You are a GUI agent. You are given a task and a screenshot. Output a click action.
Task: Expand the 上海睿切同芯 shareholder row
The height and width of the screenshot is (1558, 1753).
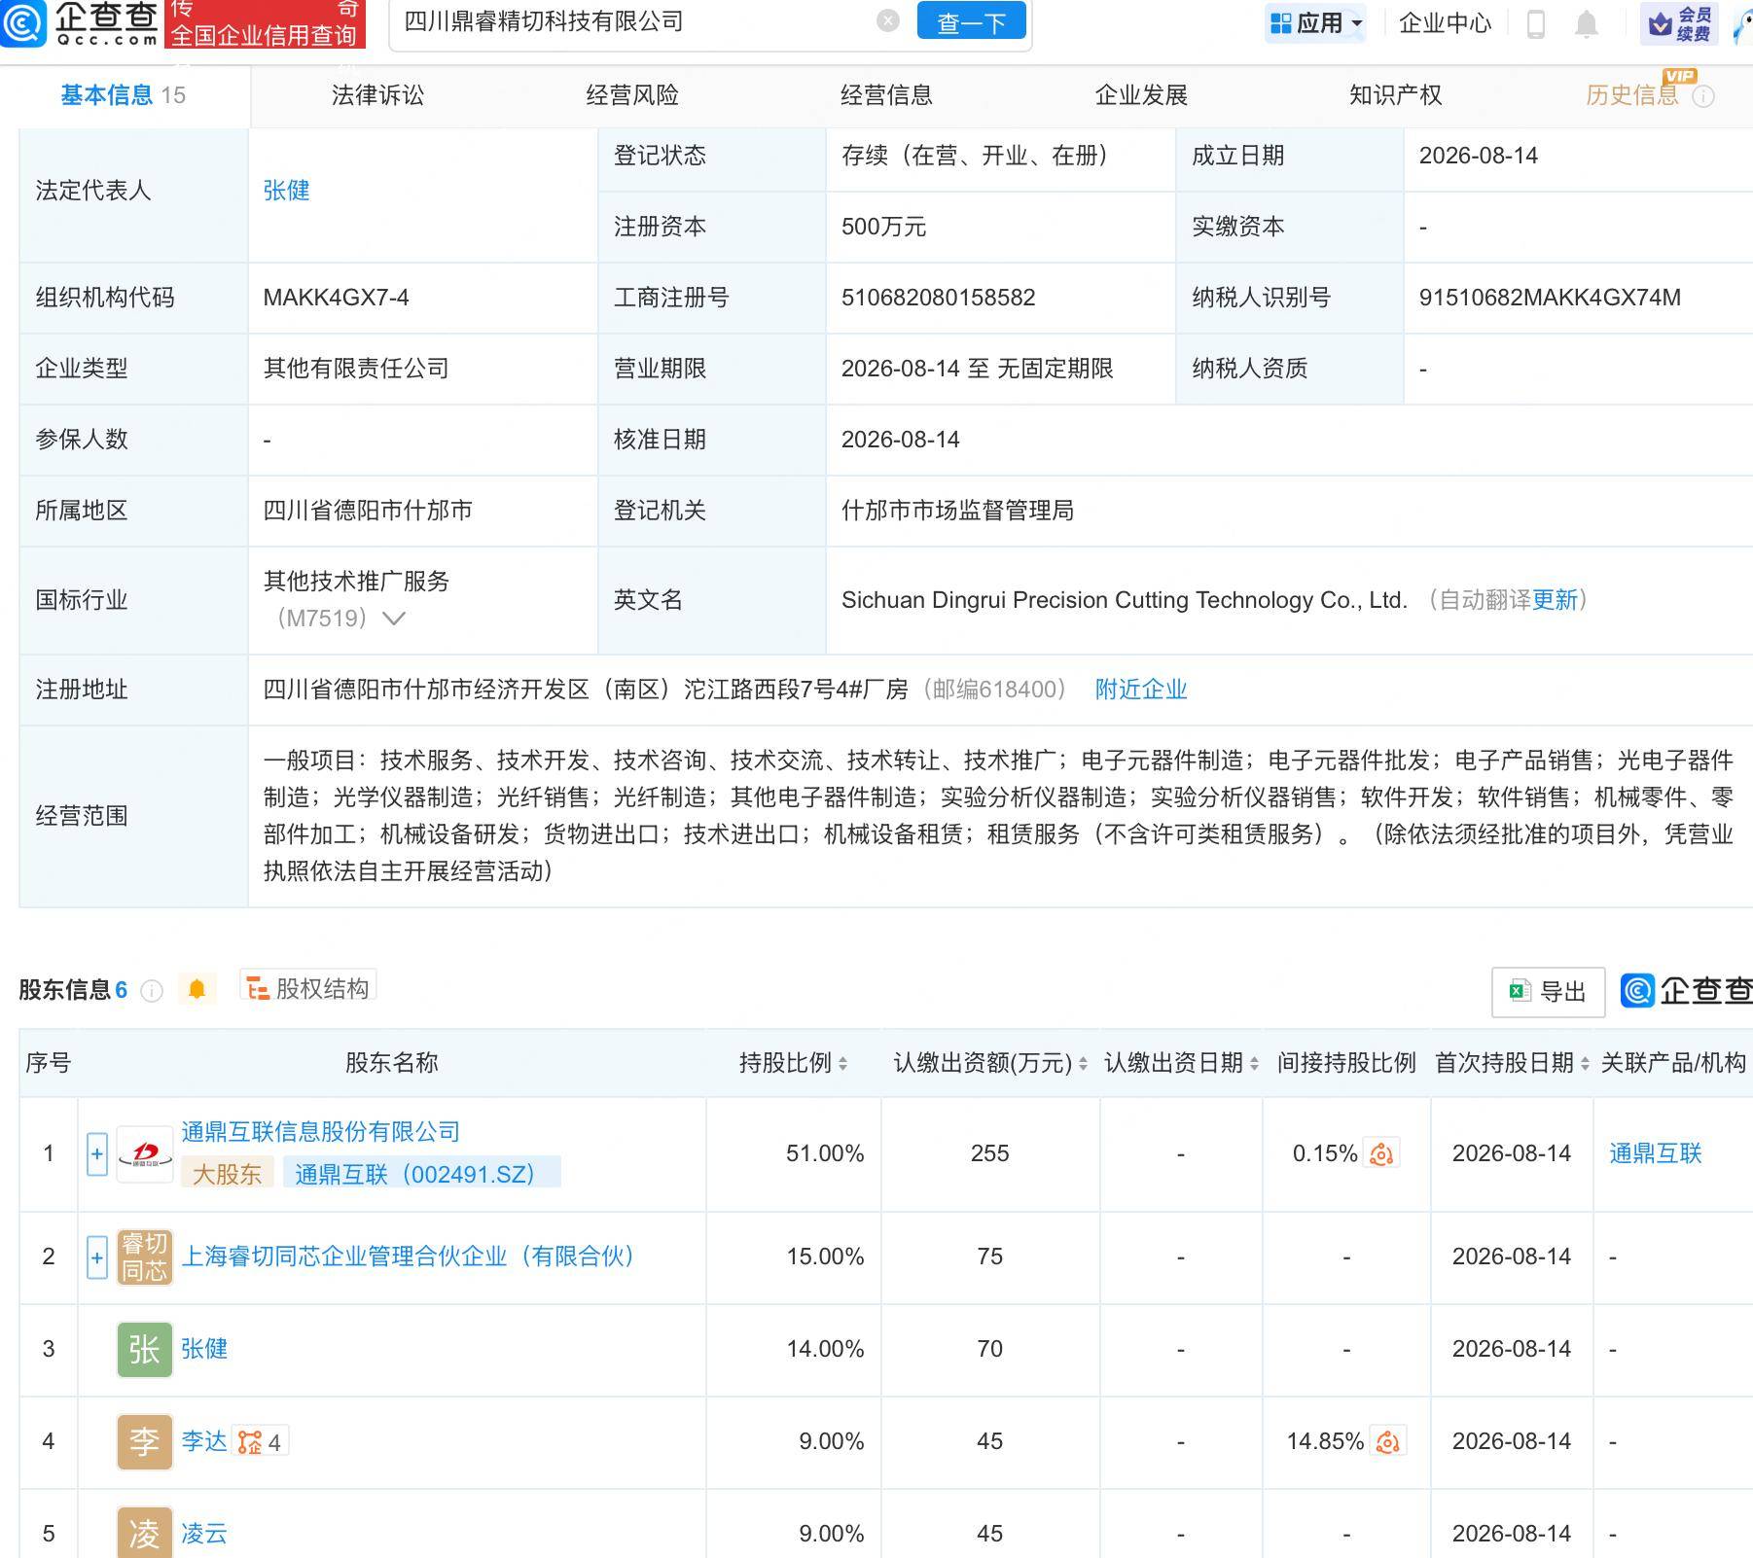click(x=97, y=1257)
